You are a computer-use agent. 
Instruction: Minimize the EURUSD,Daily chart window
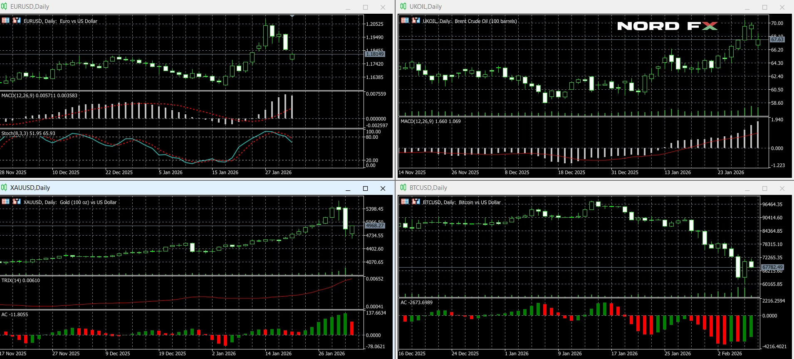click(x=348, y=7)
